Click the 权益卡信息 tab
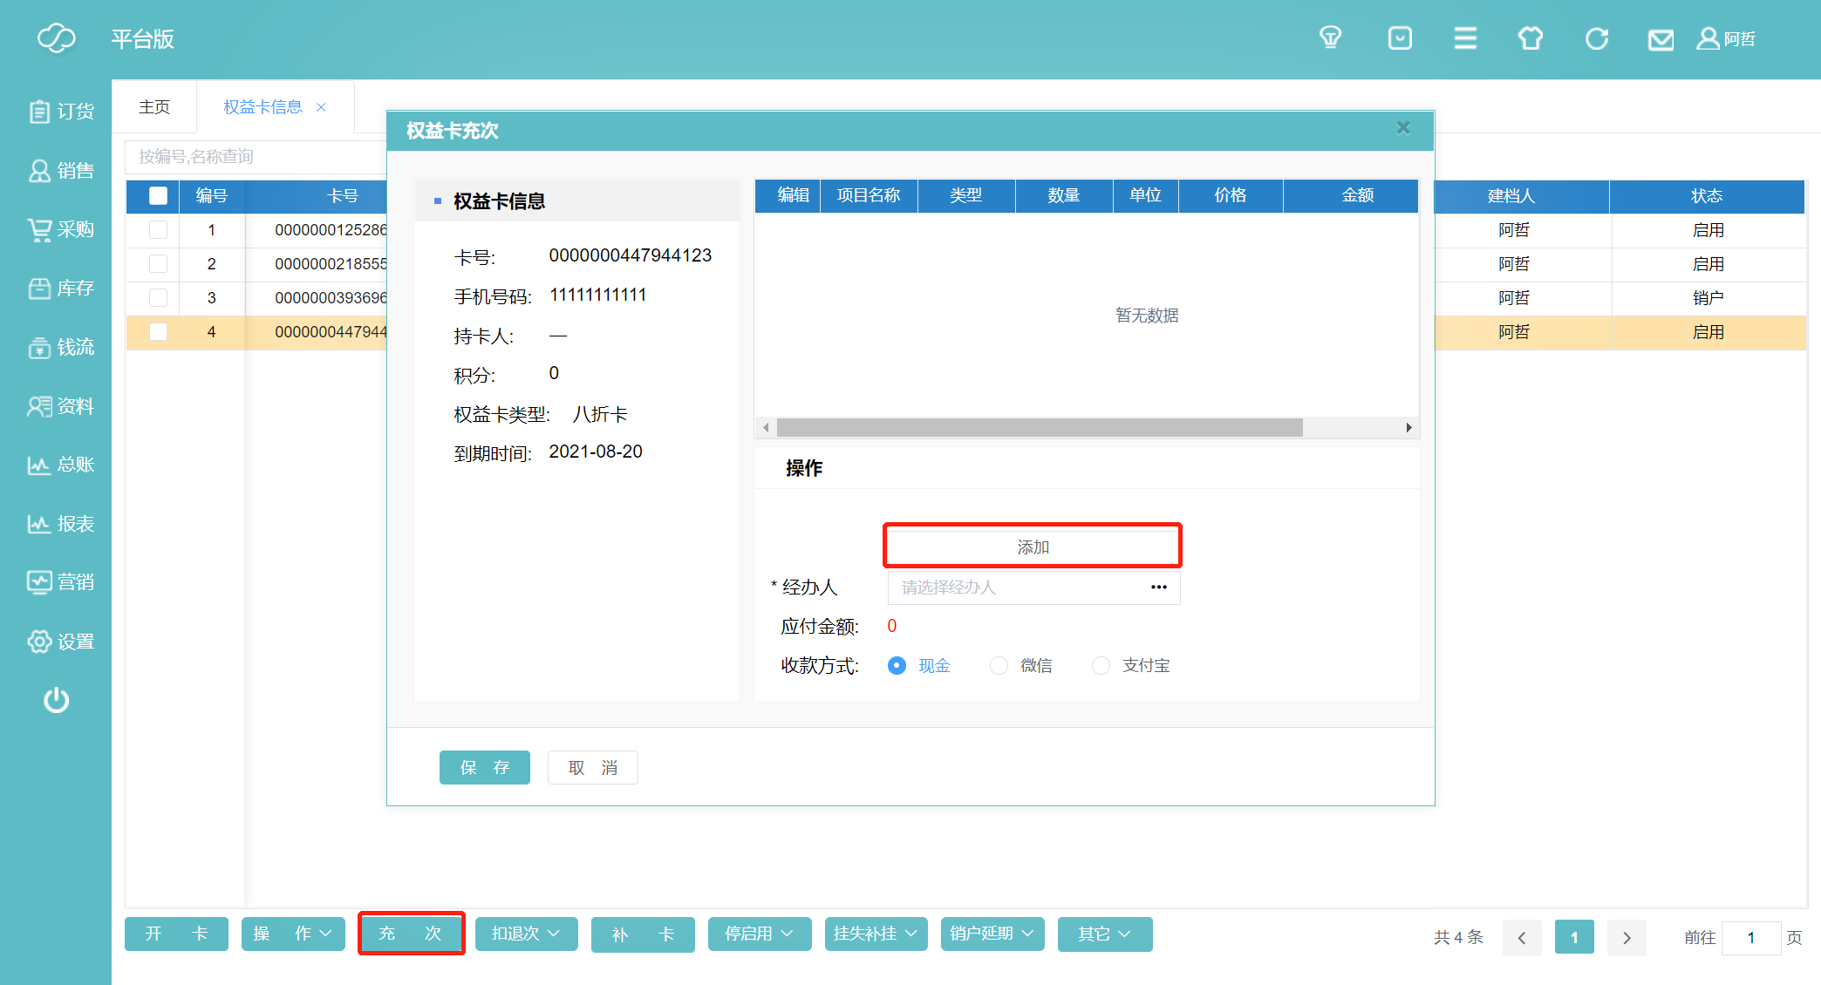This screenshot has height=985, width=1821. [263, 107]
